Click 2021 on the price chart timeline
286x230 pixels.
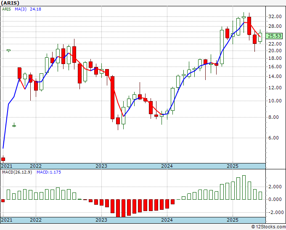pyautogui.click(x=7, y=166)
